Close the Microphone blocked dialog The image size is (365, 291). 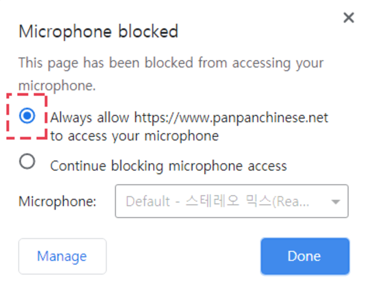(x=349, y=18)
